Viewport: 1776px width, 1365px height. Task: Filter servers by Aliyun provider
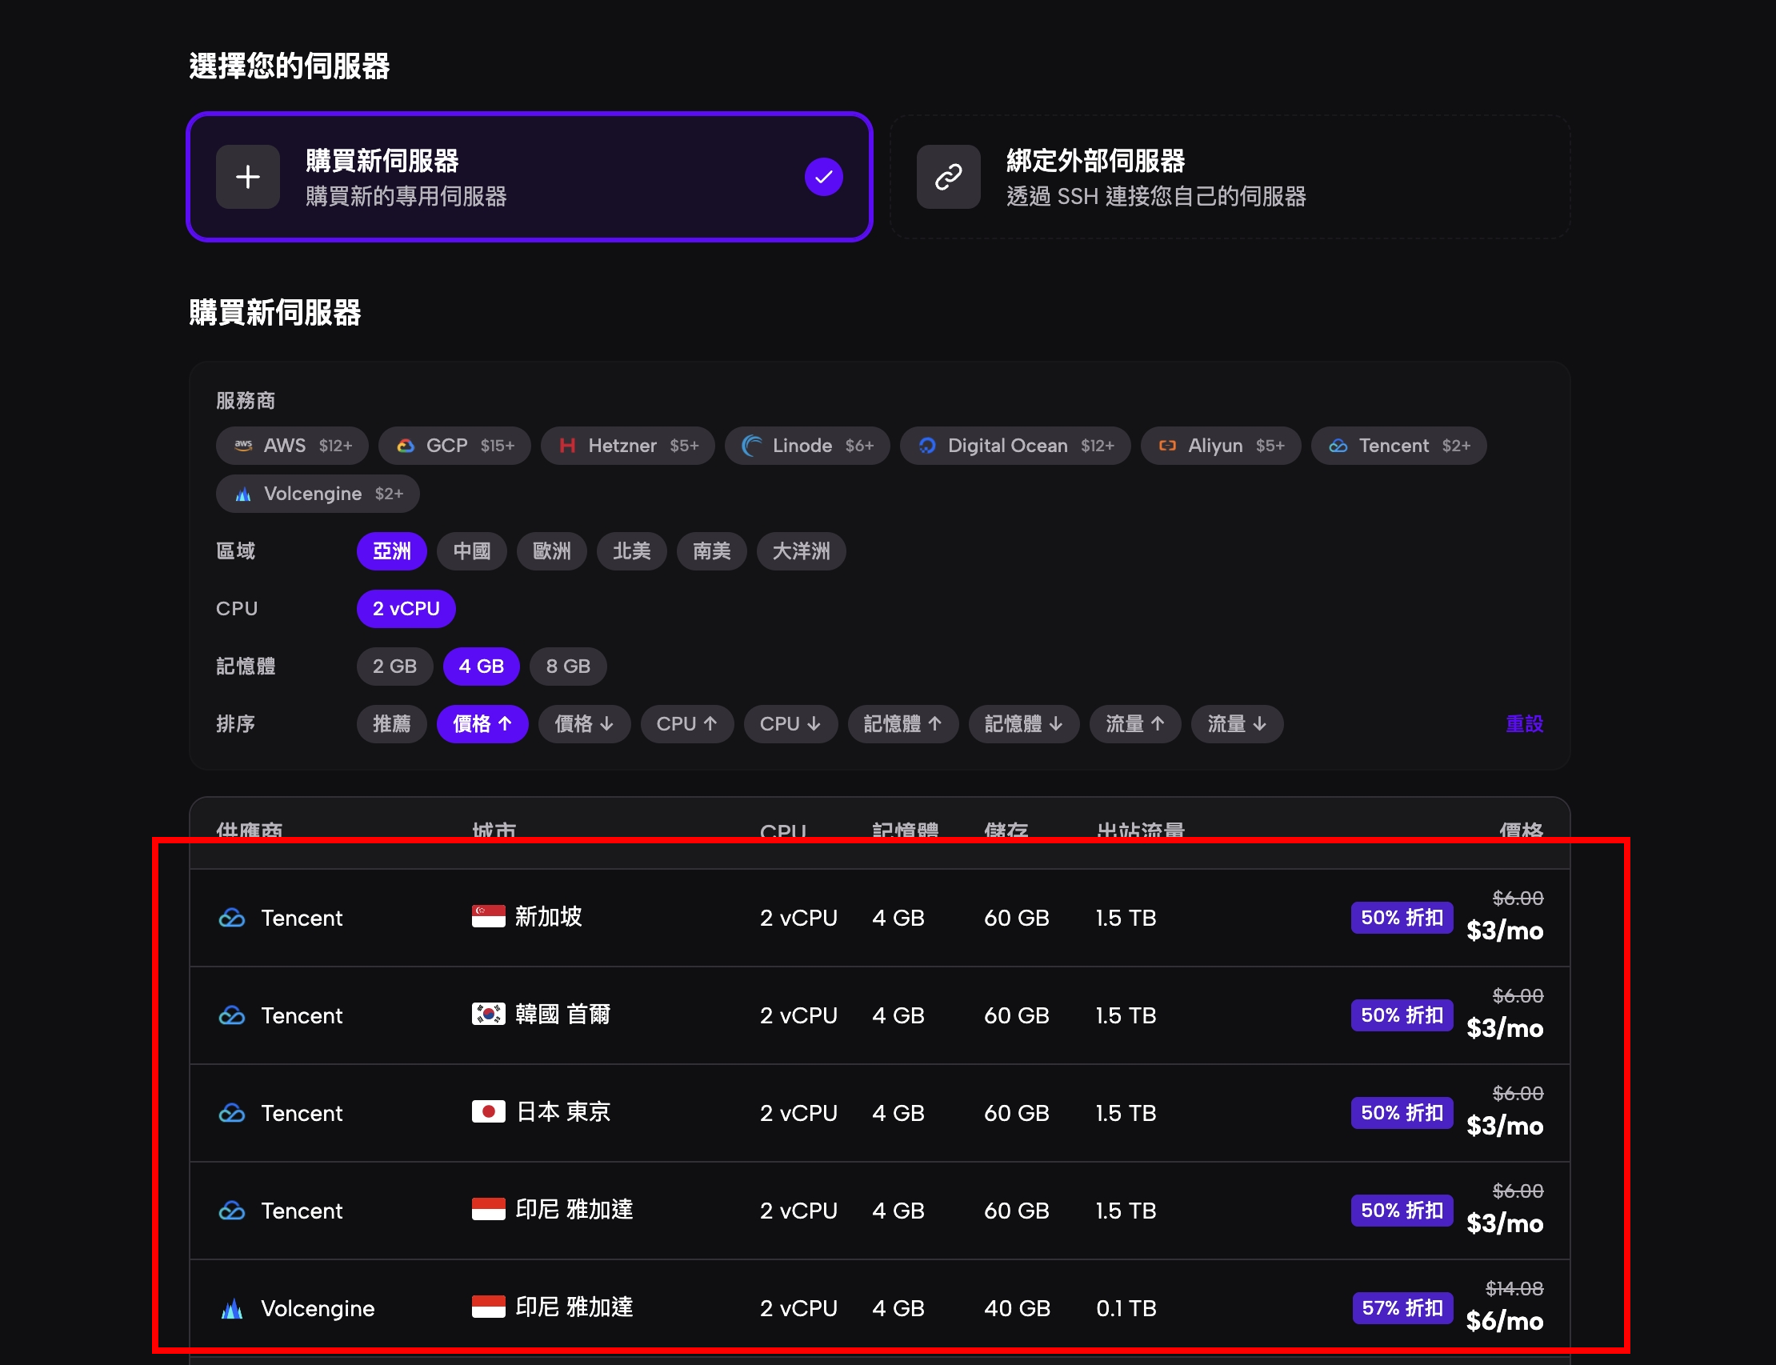click(1220, 445)
